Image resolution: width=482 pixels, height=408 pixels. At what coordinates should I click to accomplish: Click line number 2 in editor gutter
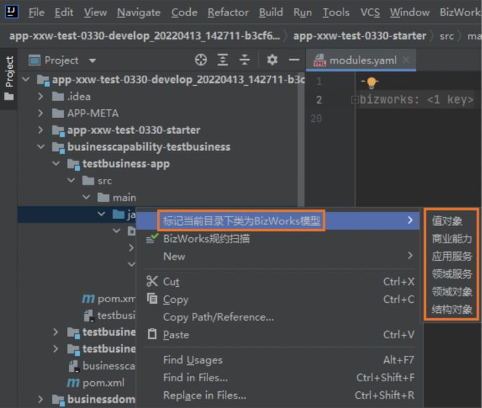pyautogui.click(x=319, y=100)
